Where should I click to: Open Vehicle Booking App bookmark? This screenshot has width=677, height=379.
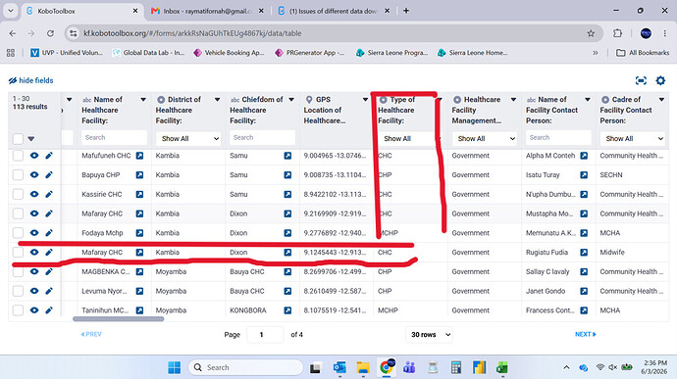coord(229,53)
